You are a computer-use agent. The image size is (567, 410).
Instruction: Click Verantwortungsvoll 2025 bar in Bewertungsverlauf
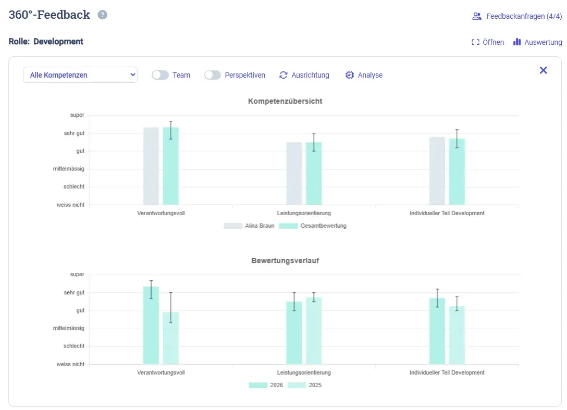[x=171, y=338]
